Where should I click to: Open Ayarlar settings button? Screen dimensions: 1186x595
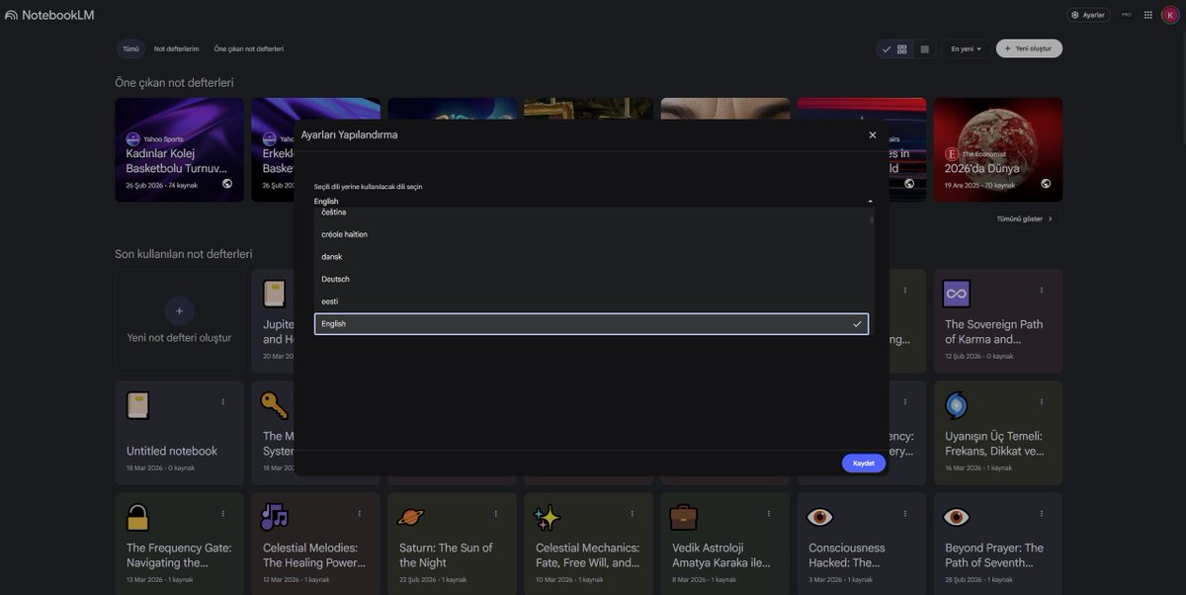(x=1088, y=15)
